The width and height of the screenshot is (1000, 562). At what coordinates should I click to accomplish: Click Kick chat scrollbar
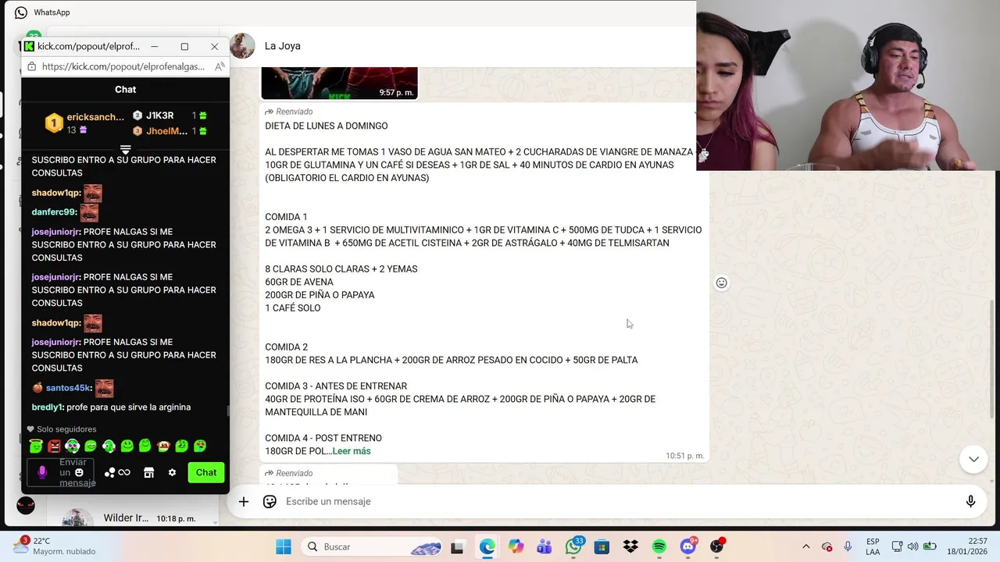tap(228, 411)
